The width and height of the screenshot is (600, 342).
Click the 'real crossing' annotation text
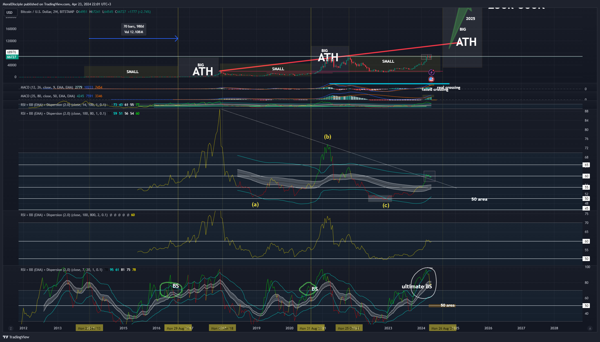449,88
